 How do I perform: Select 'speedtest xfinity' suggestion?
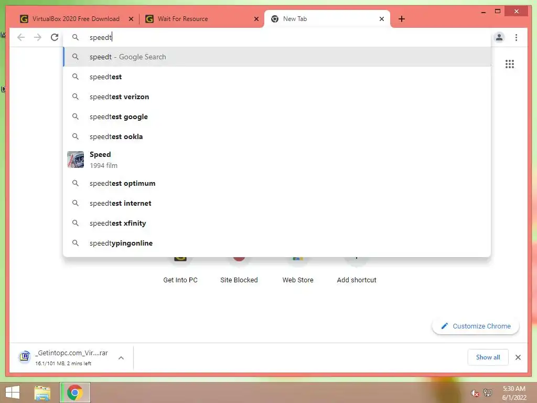[277, 223]
